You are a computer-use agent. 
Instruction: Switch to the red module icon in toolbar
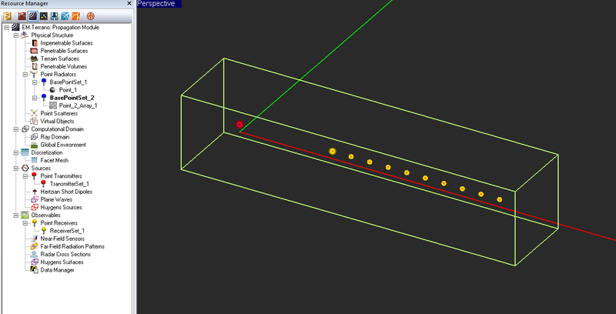click(22, 16)
